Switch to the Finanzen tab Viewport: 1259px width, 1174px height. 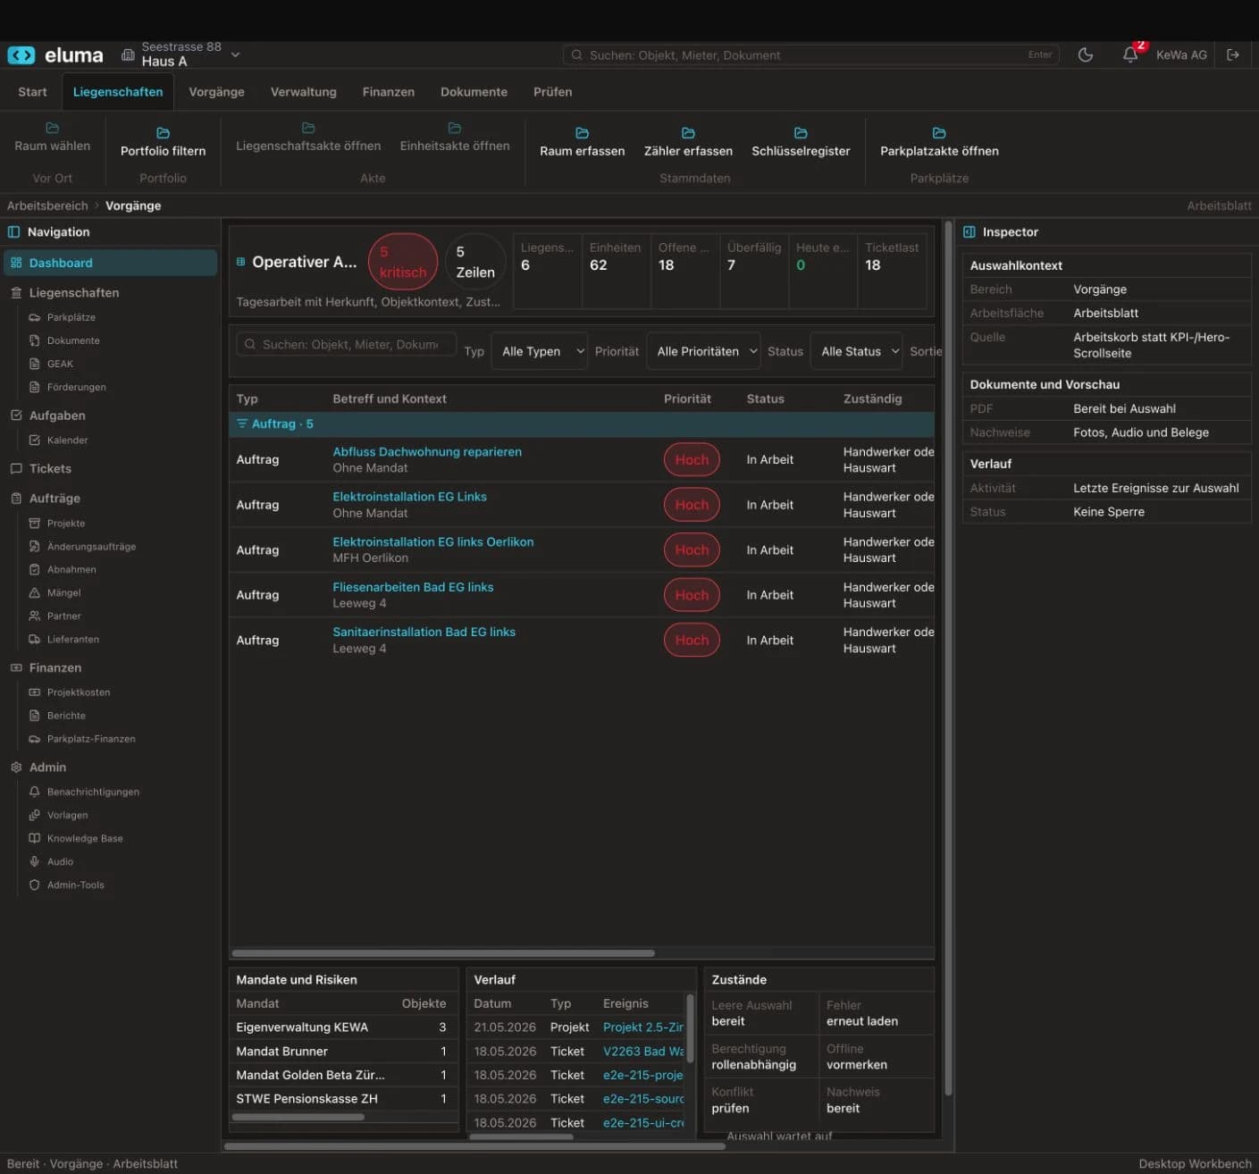tap(389, 92)
